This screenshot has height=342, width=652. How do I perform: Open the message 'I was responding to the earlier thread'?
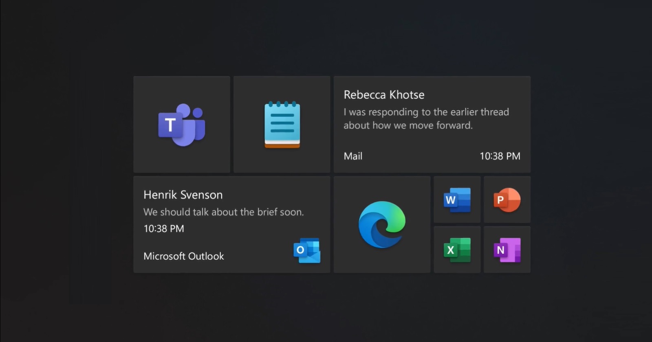pyautogui.click(x=426, y=118)
